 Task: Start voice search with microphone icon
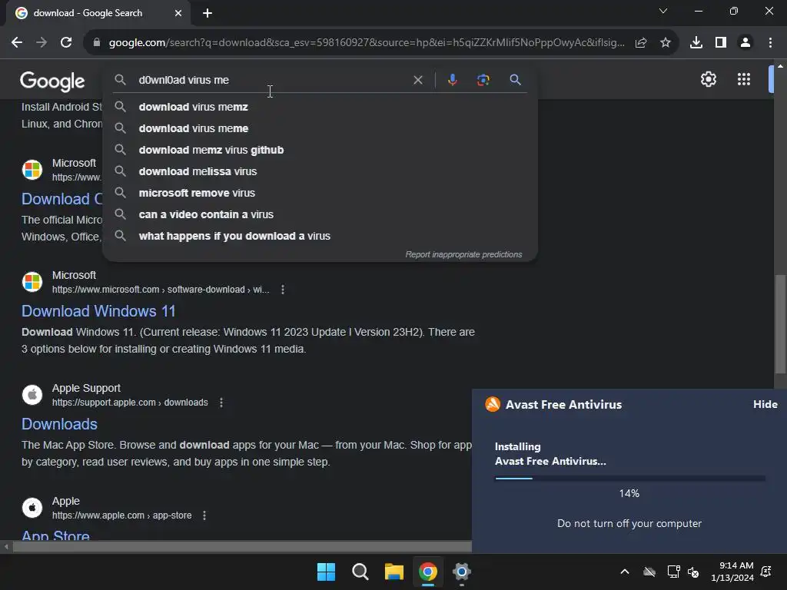point(452,80)
